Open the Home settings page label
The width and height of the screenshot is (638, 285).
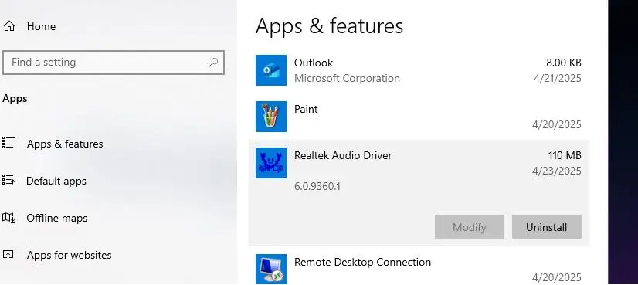point(41,26)
